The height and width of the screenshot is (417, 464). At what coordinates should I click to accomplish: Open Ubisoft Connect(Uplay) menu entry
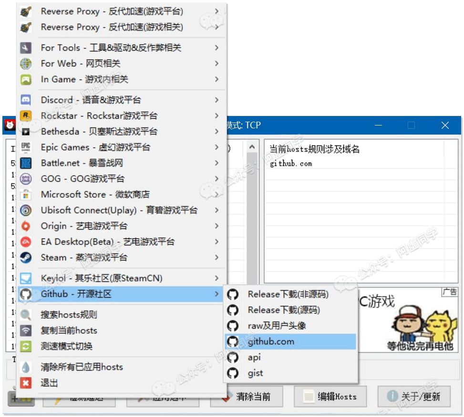click(121, 210)
